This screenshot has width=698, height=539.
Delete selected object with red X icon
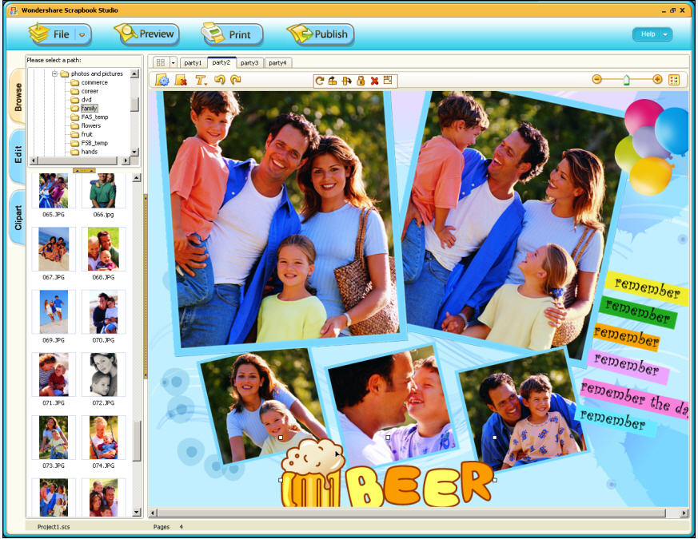374,81
